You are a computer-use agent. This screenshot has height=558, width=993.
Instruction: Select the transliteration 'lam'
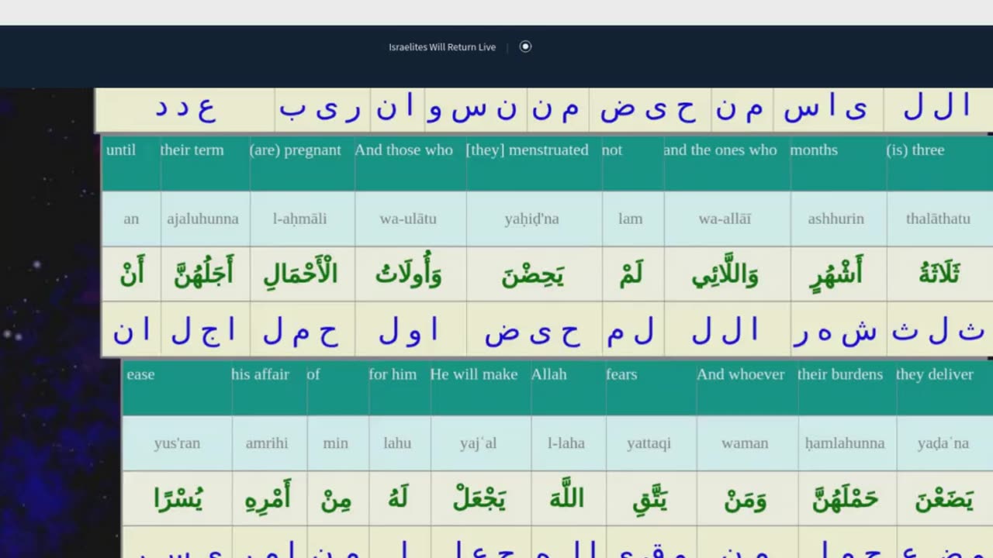(630, 219)
